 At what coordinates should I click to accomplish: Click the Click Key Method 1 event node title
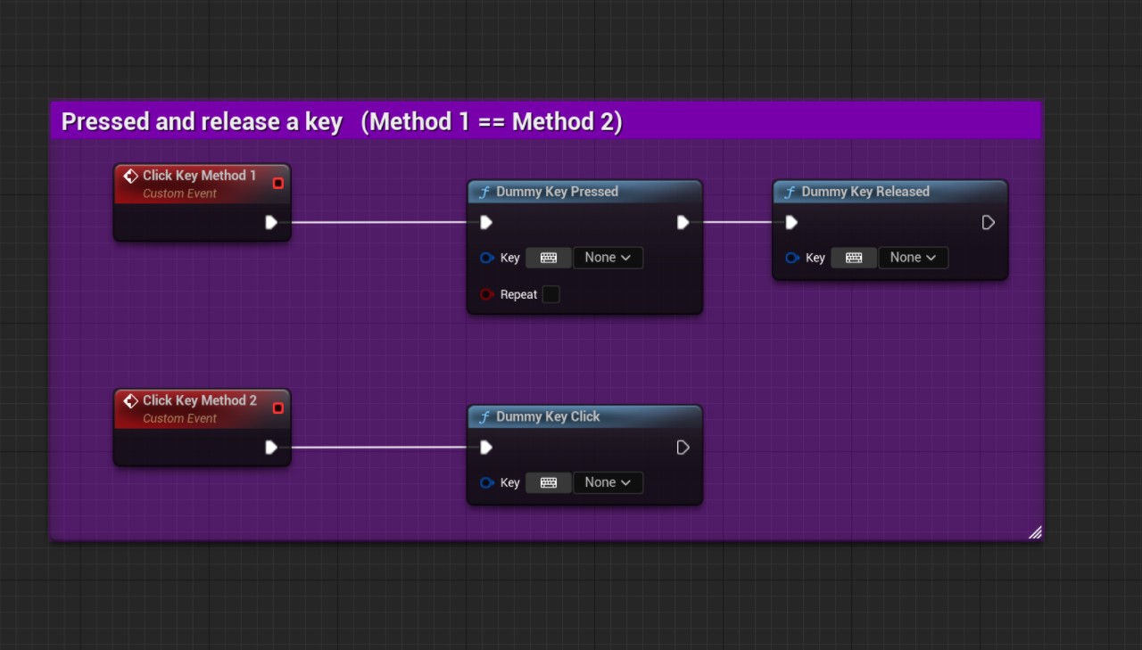coord(199,176)
